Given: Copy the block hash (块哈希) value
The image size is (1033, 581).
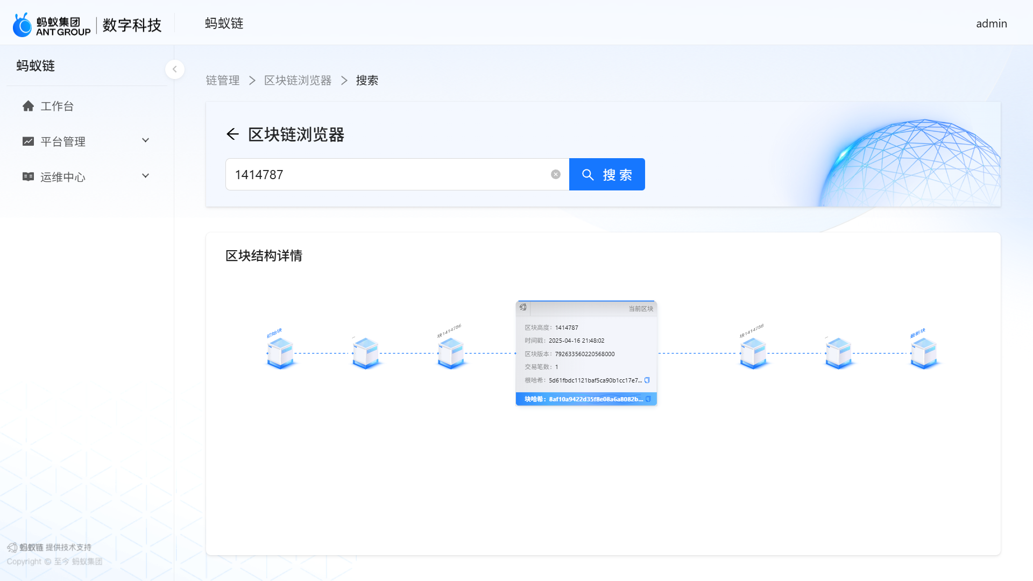Looking at the screenshot, I should [x=648, y=399].
